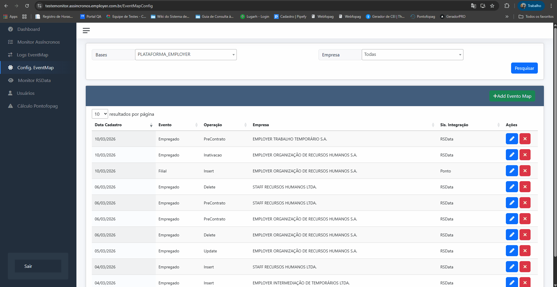Screen dimensions: 557x287
Task: Delete the PreContrato Employer Trabalho Temporário row
Action: coord(525,139)
